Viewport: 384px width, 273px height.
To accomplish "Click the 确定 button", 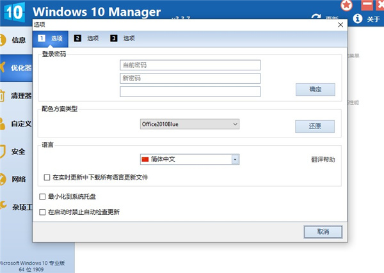I will [x=315, y=90].
